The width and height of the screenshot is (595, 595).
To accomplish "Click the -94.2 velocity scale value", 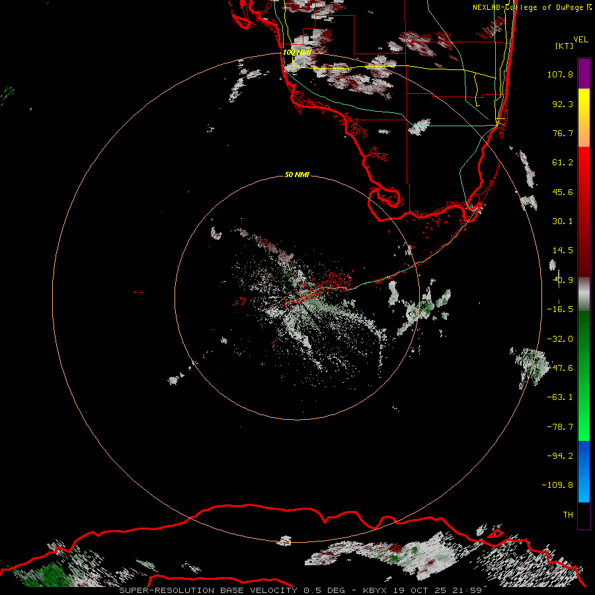I will (x=560, y=456).
